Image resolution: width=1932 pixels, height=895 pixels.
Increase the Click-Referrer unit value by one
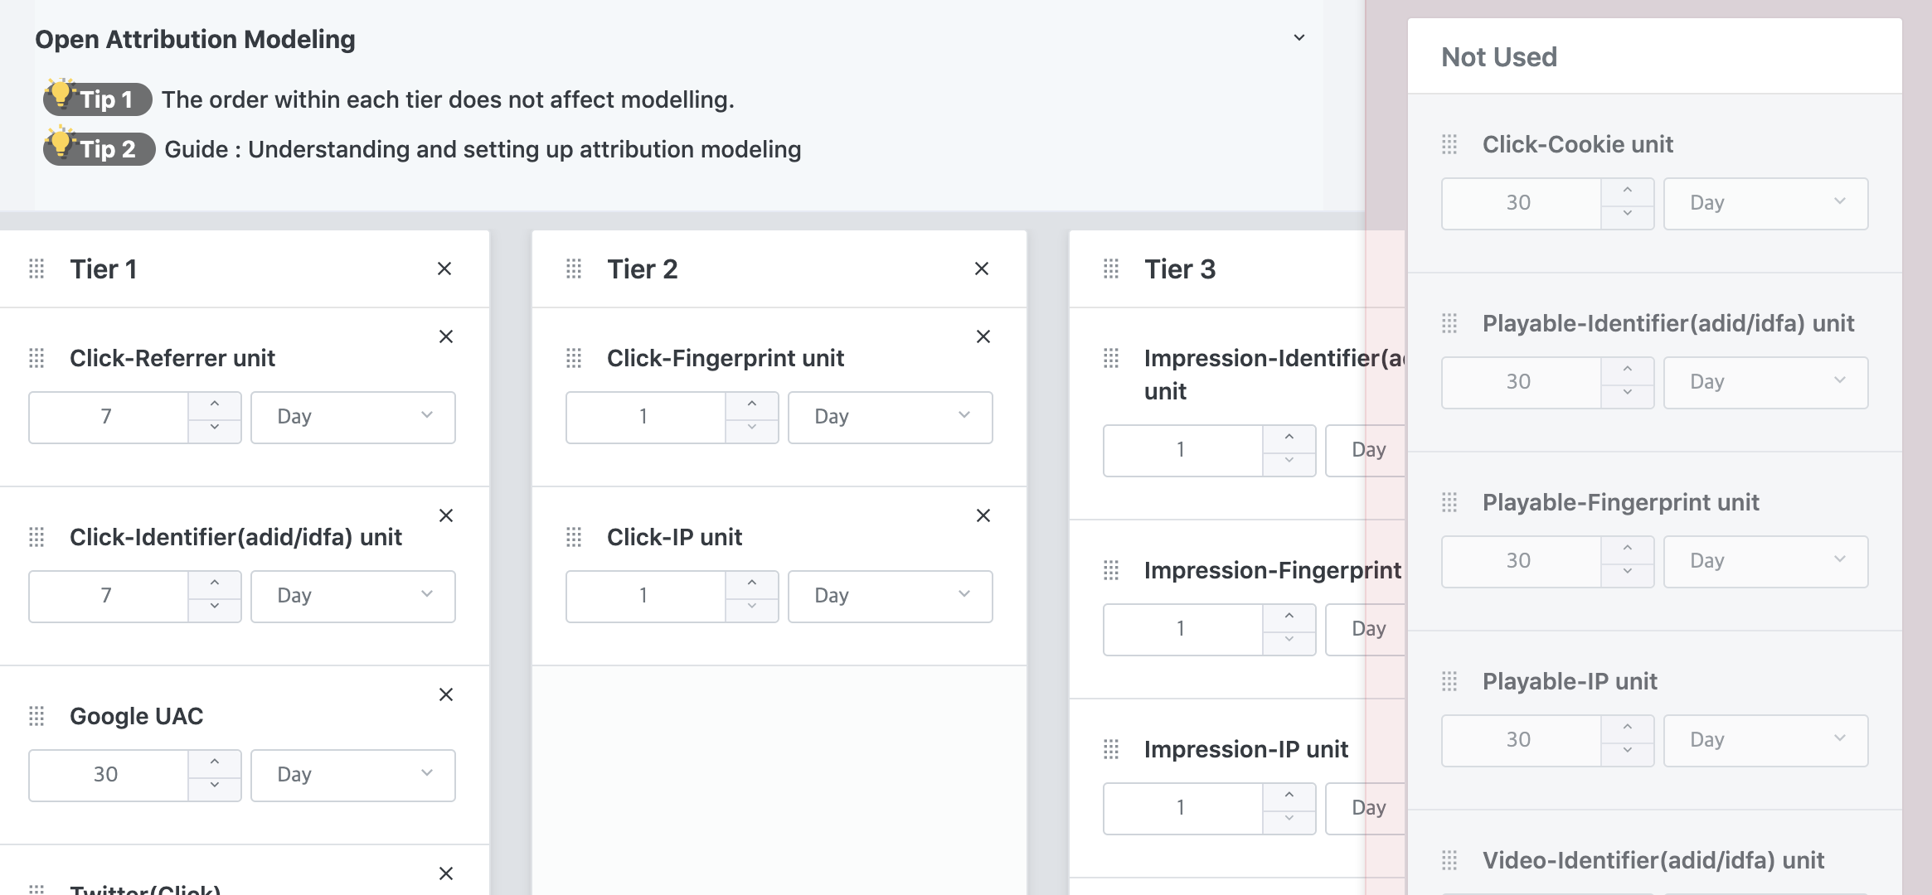pyautogui.click(x=215, y=404)
